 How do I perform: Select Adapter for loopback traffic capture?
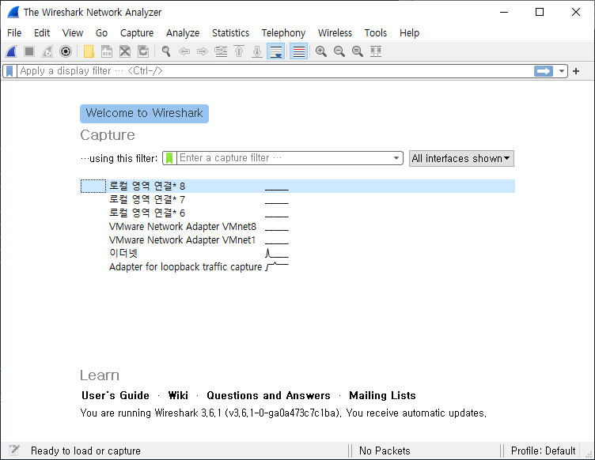297,267
